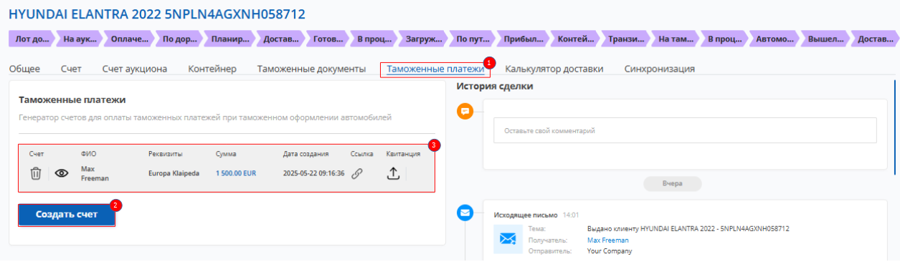The width and height of the screenshot is (900, 277).
Task: Open Калькулятор доставки tab
Action: point(554,69)
